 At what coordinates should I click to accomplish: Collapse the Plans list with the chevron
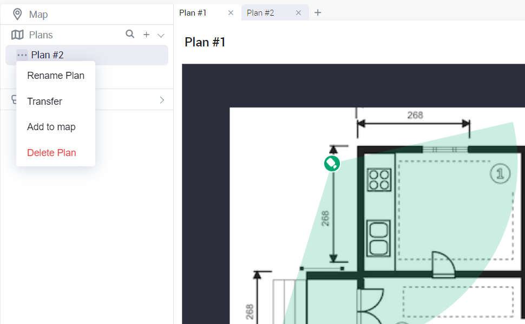click(x=161, y=34)
